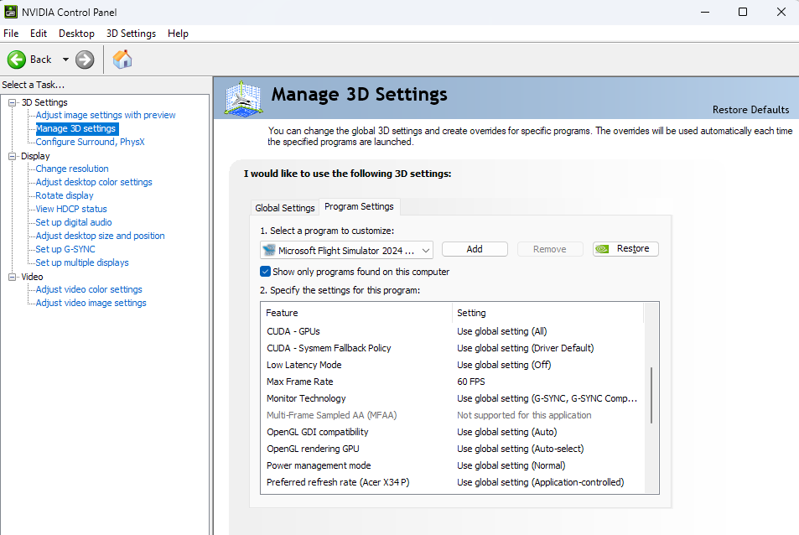The height and width of the screenshot is (535, 799).
Task: Click the Multi-Frame Sampled AA (MFAA) row
Action: point(453,415)
